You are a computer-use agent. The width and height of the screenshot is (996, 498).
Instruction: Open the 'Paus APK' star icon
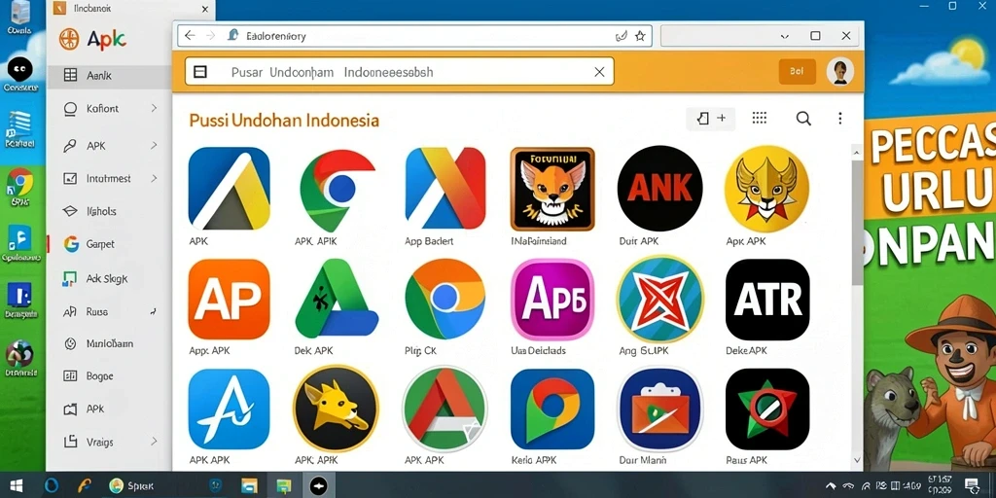[767, 409]
